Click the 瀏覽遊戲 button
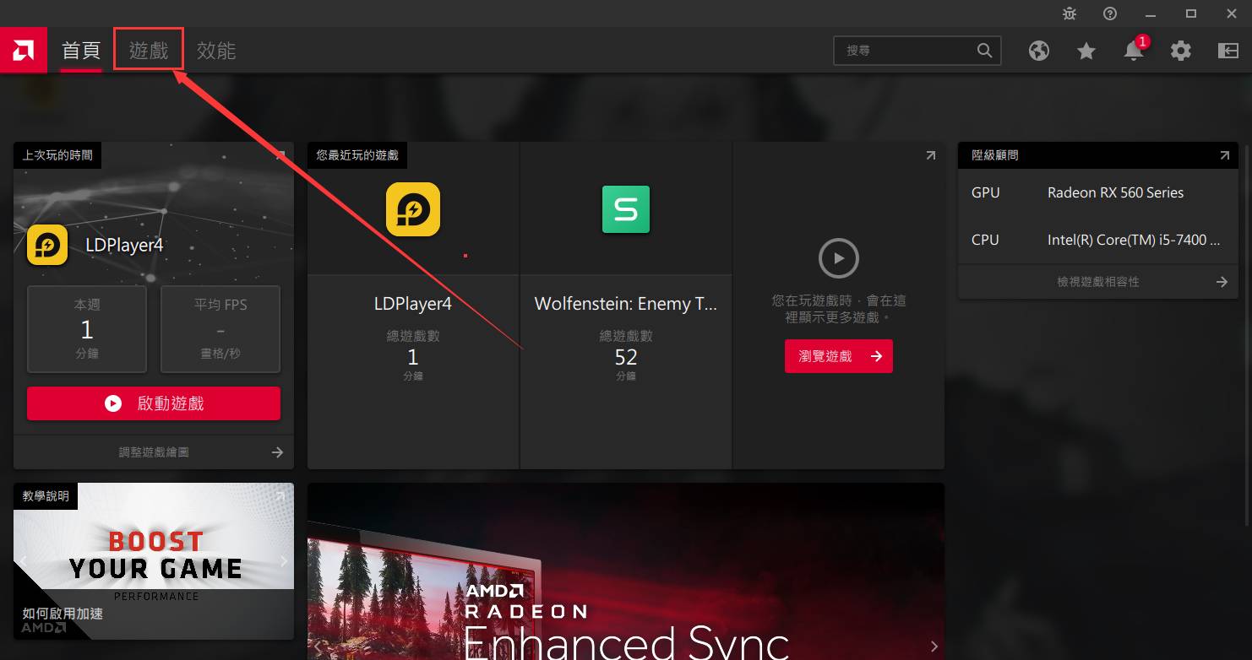This screenshot has height=660, width=1252. point(839,356)
